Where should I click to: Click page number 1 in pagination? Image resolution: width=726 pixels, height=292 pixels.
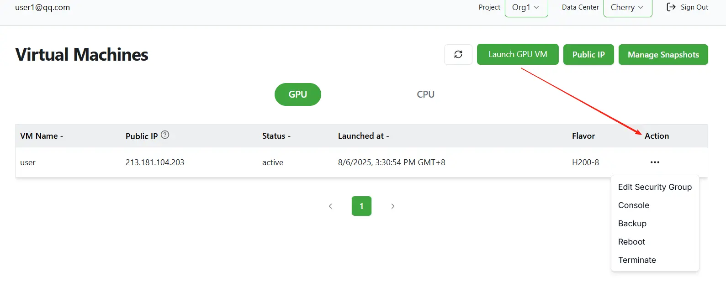pos(361,206)
